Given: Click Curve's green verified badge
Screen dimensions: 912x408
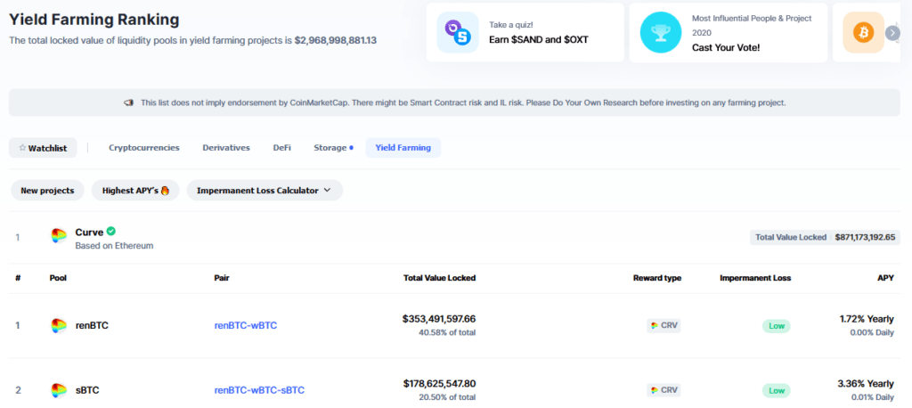Looking at the screenshot, I should (111, 231).
